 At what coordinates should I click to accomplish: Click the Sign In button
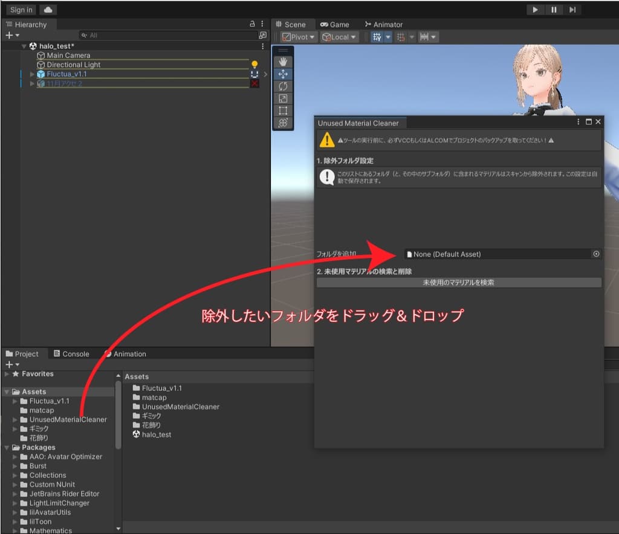22,10
